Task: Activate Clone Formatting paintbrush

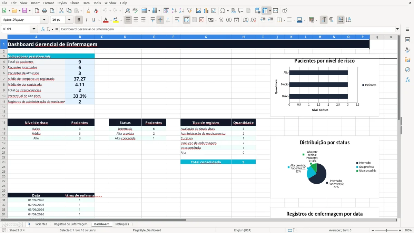Action: tap(88, 11)
